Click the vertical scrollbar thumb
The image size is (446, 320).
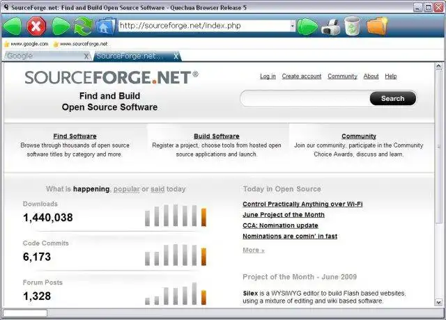pyautogui.click(x=438, y=147)
